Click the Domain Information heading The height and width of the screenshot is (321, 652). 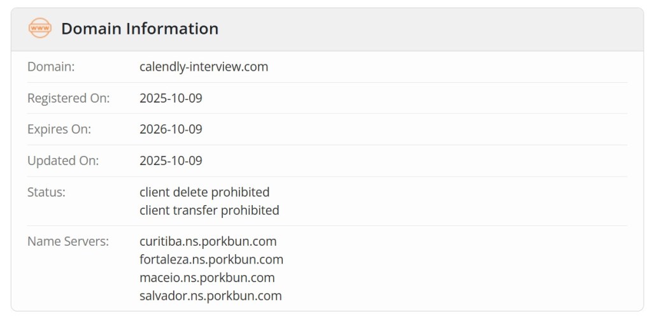[139, 29]
